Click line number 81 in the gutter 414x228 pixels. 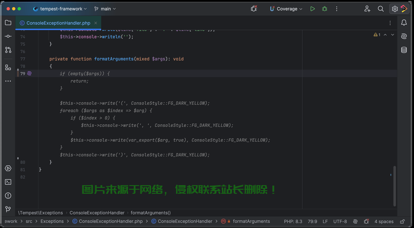23,170
